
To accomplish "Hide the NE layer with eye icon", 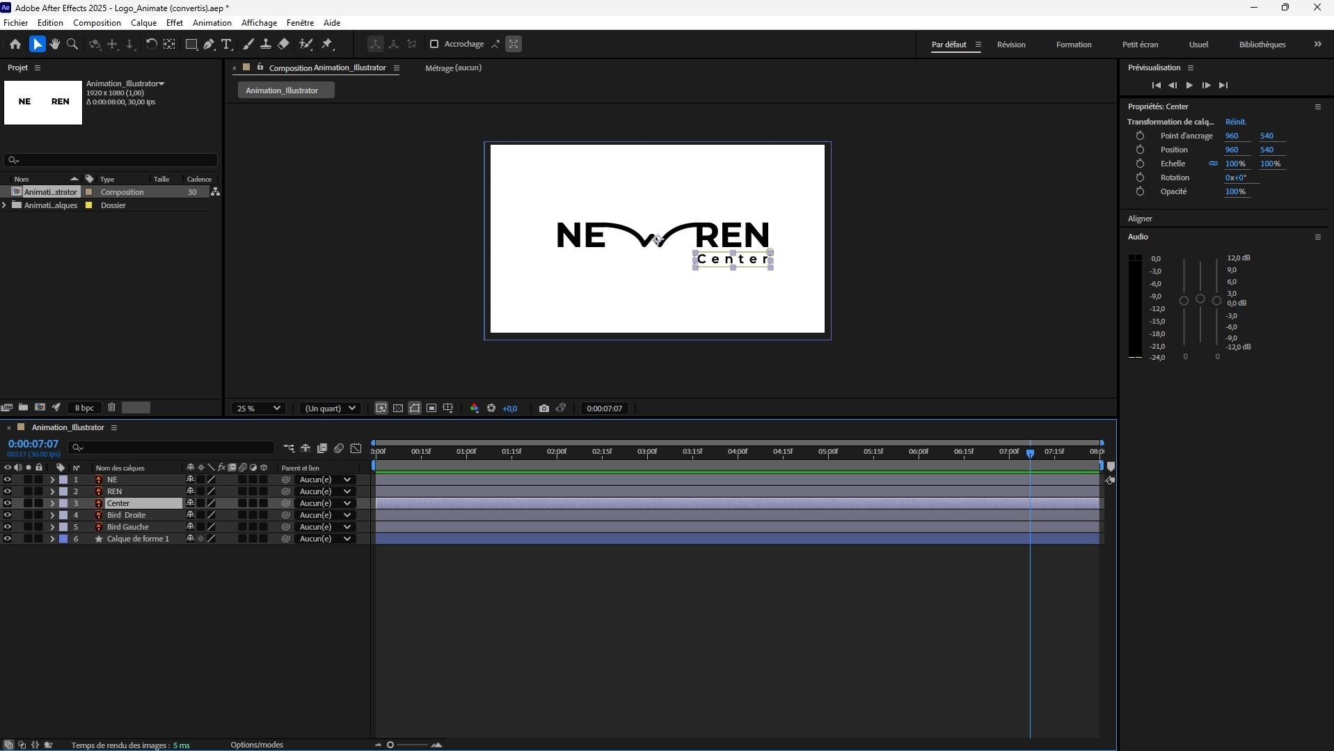I will click(8, 480).
